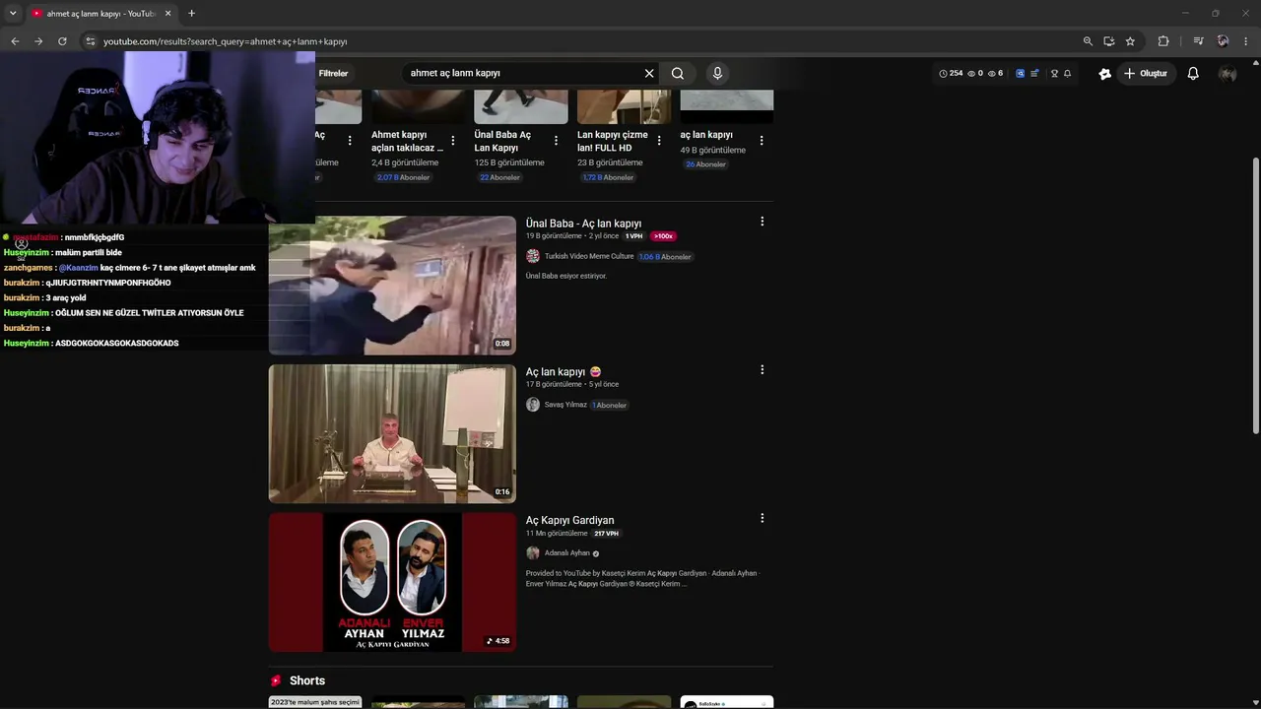The width and height of the screenshot is (1261, 709).
Task: Open the Savaş Yılmaz channel link
Action: click(565, 405)
